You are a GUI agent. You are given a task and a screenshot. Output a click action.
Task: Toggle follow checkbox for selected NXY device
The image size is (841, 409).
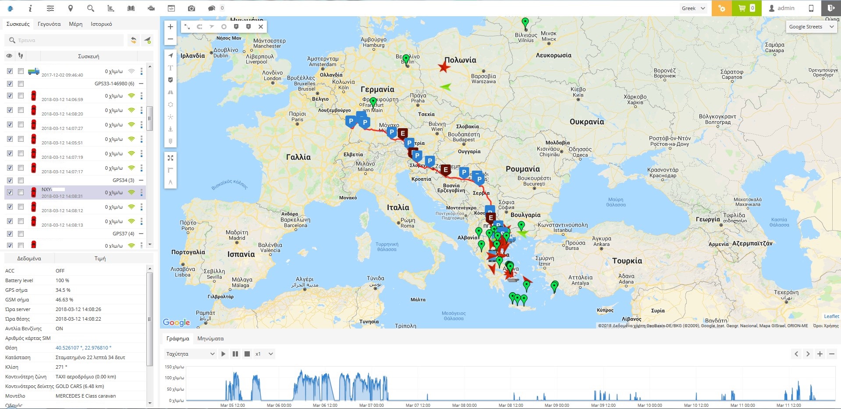click(21, 192)
